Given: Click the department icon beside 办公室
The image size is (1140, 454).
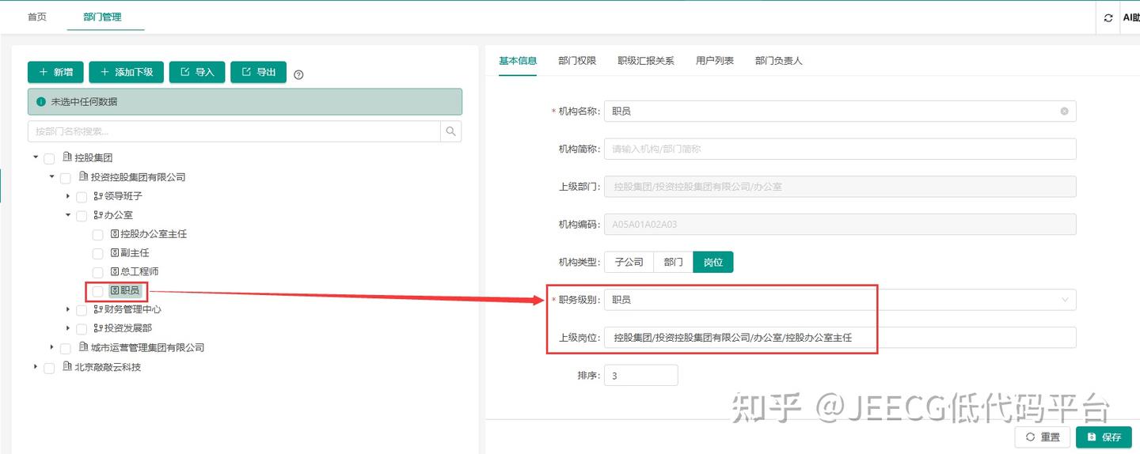Looking at the screenshot, I should [98, 215].
